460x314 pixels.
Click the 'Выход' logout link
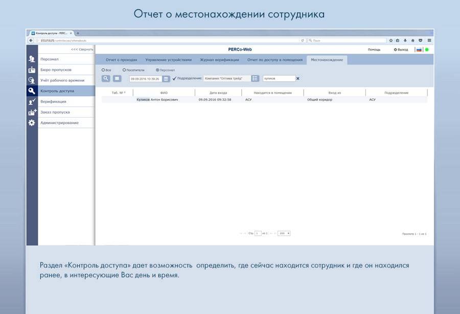coord(401,50)
